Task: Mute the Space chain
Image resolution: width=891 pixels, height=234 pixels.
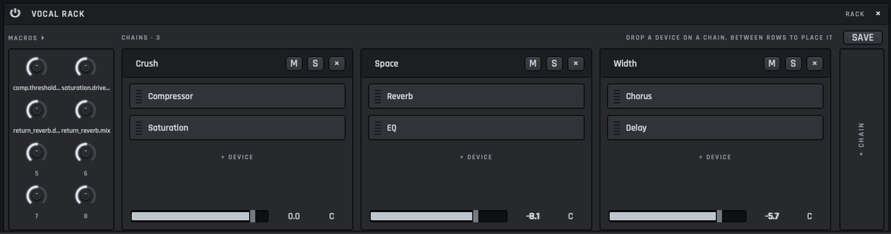Action: coord(533,64)
